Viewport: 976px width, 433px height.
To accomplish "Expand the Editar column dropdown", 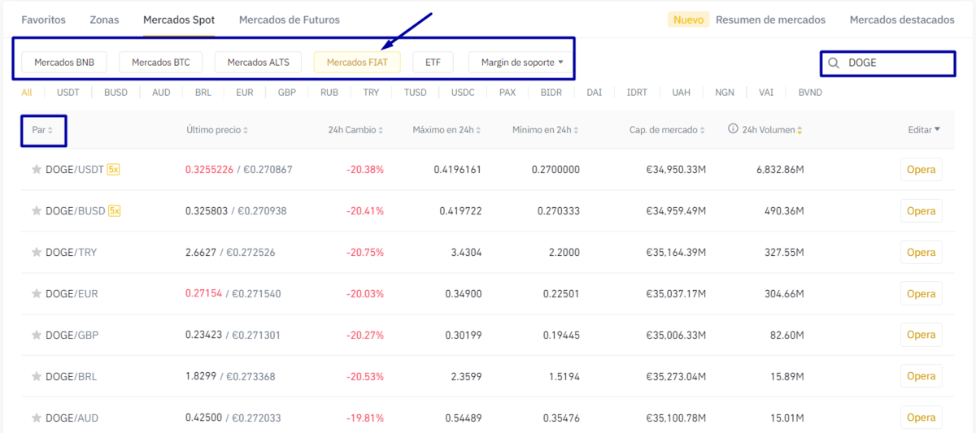I will tap(924, 129).
